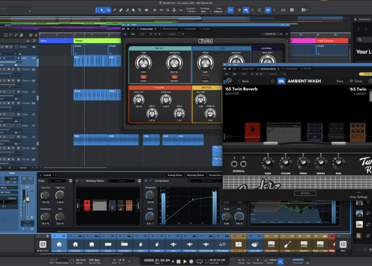Click the Drum Fills channel icon
This screenshot has height=266, width=372.
(x=254, y=244)
